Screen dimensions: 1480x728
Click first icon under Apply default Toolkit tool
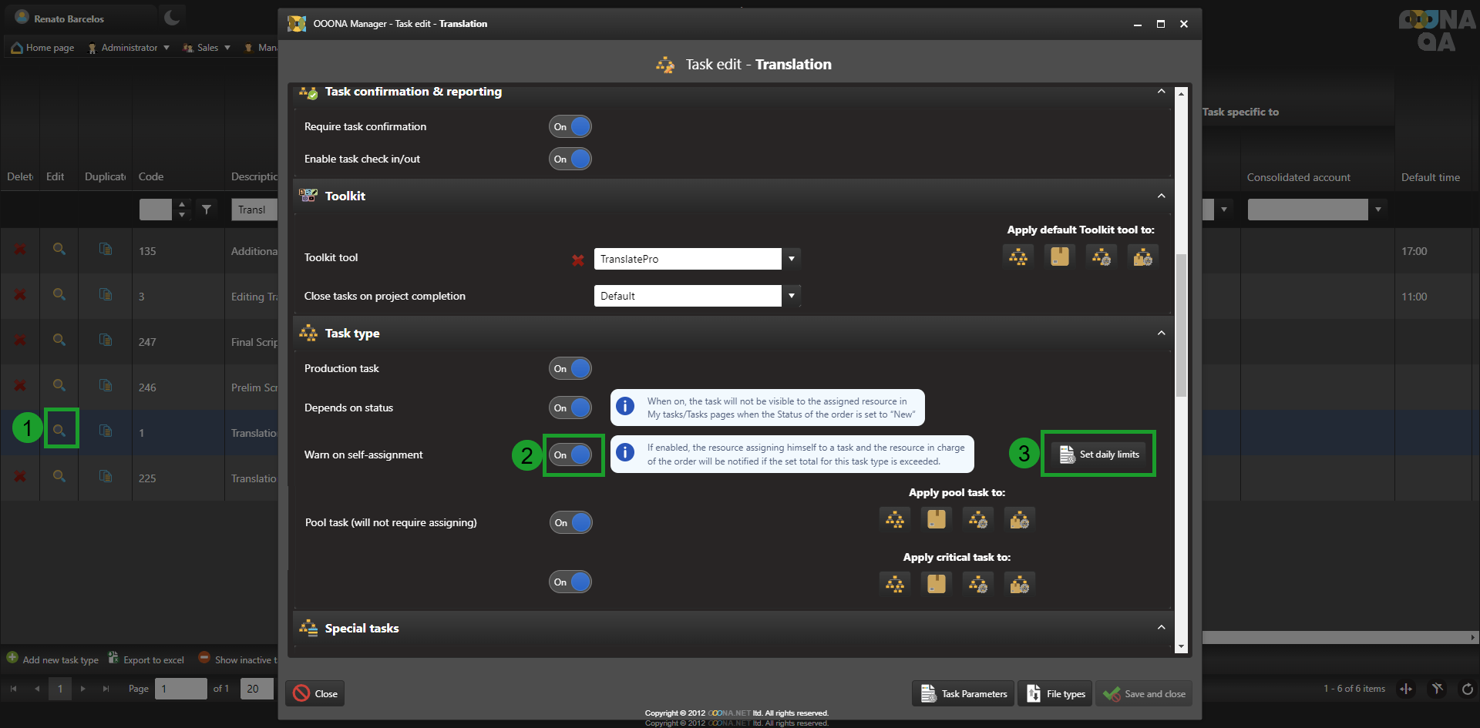click(1018, 257)
